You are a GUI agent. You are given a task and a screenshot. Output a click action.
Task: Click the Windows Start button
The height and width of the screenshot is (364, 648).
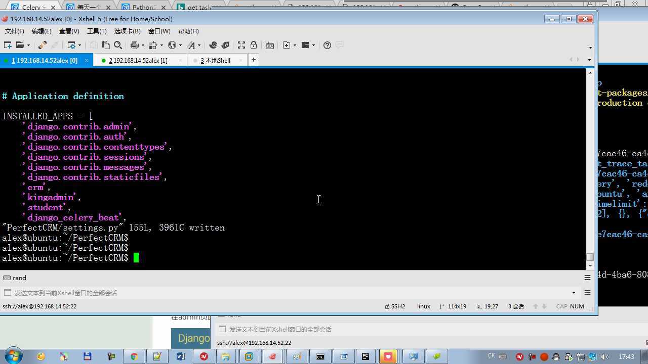[13, 356]
